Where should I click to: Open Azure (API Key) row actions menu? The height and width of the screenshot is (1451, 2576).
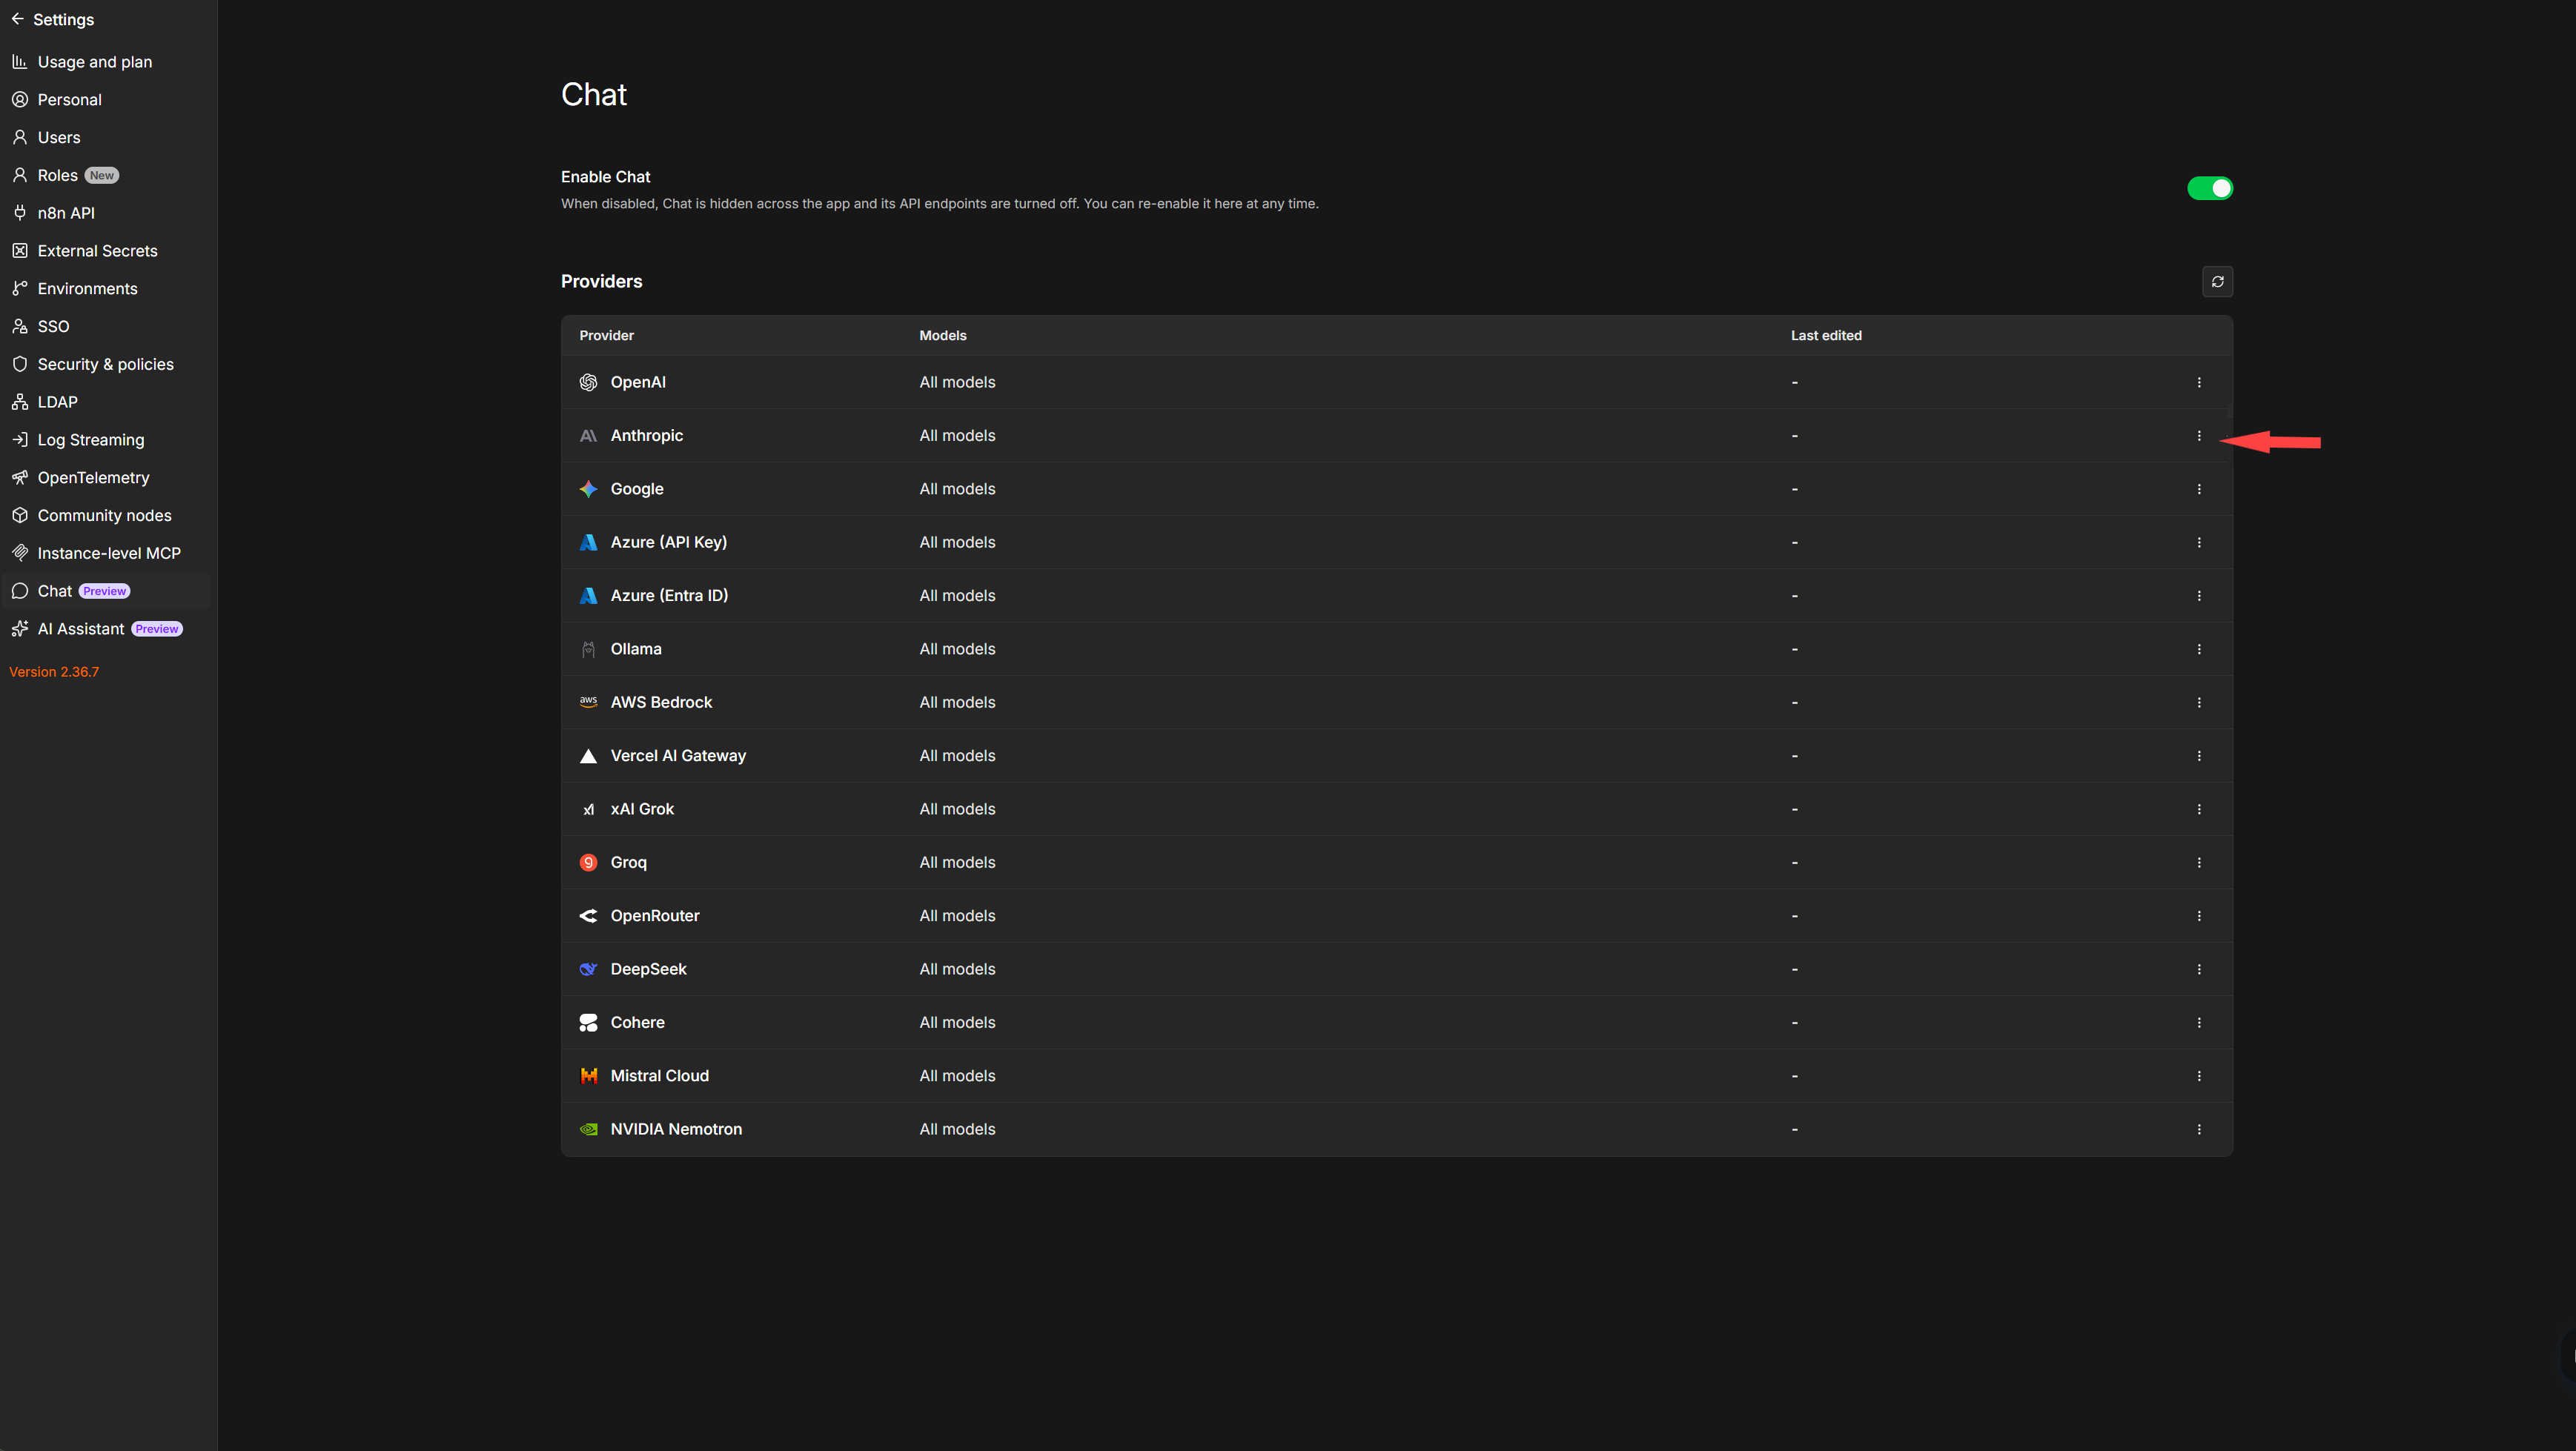pyautogui.click(x=2198, y=542)
